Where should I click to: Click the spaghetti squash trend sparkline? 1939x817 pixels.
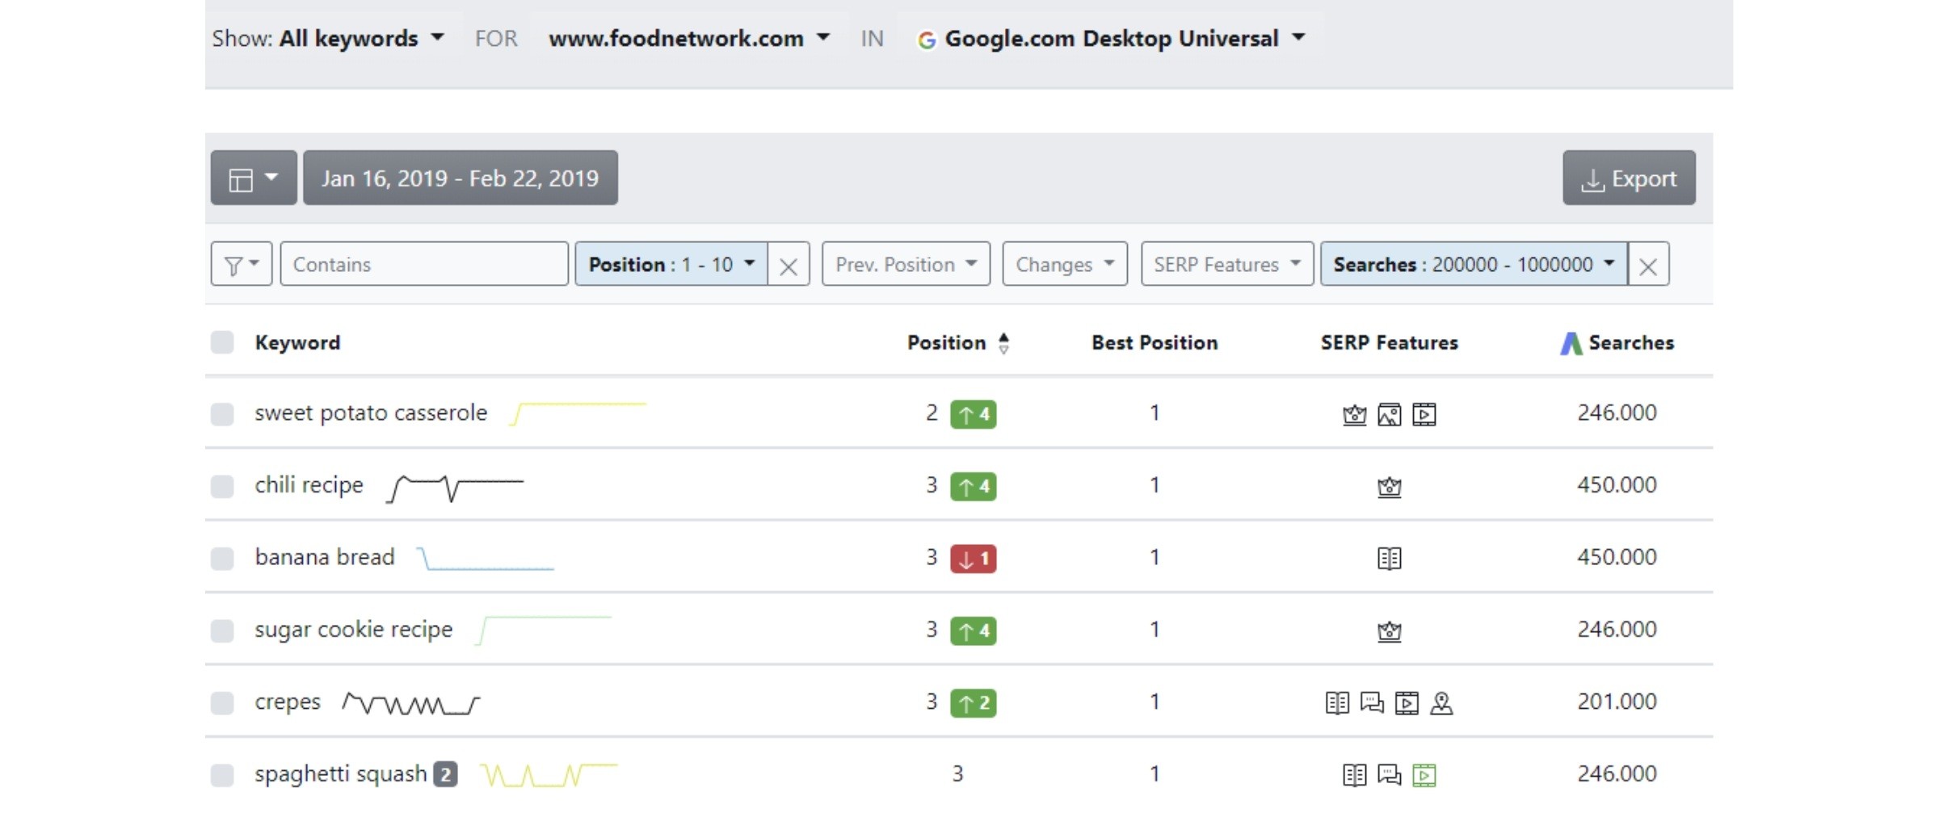tap(549, 774)
